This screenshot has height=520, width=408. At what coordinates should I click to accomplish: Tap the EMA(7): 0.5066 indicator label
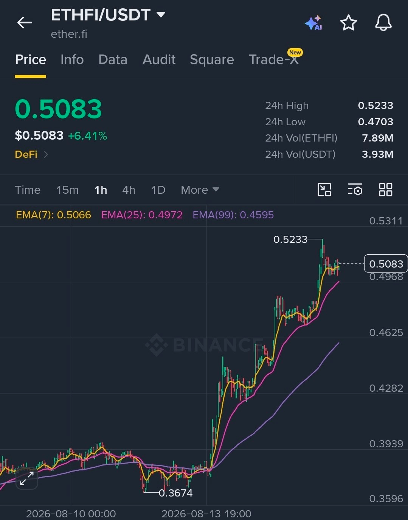[x=53, y=215]
